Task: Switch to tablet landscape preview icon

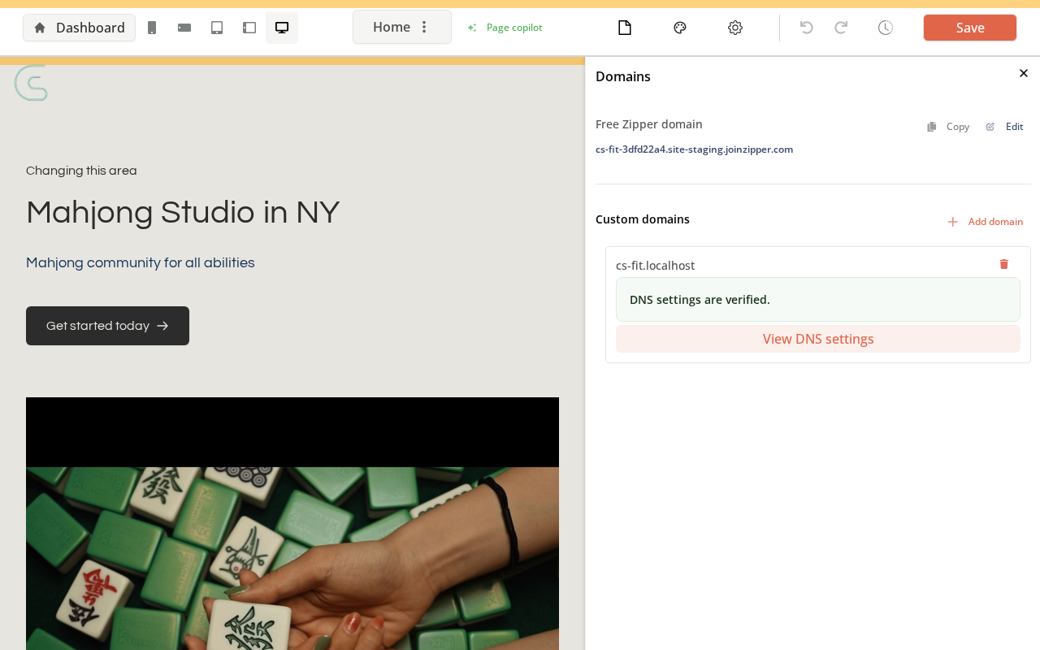Action: (249, 28)
